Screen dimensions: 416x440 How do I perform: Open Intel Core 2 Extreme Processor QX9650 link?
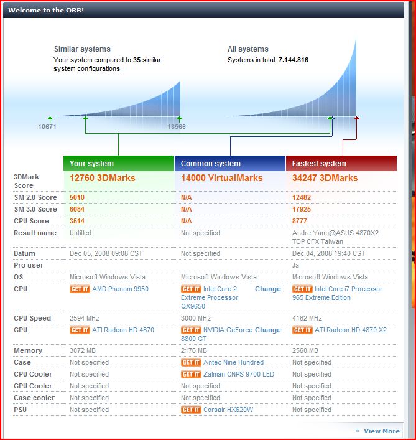tap(210, 297)
